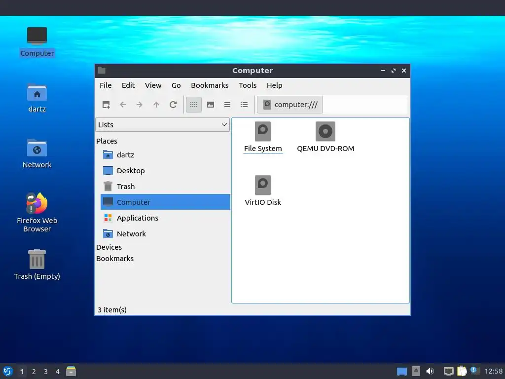Open the Edit menu
505x379 pixels.
[128, 85]
